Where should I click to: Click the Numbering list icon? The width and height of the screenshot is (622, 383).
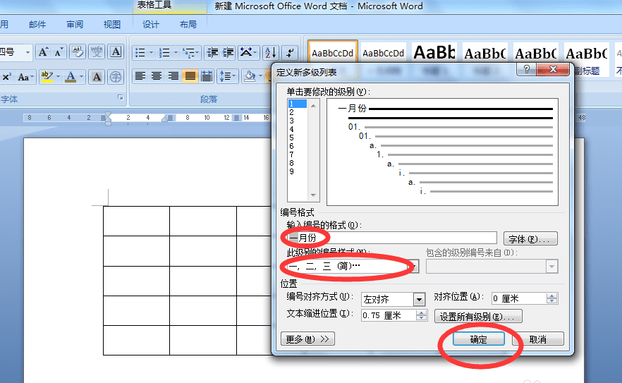(164, 52)
